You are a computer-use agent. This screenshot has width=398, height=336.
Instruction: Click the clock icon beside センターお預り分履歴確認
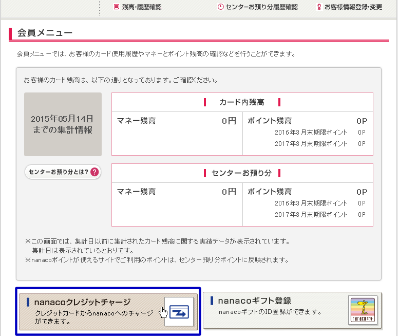pyautogui.click(x=221, y=7)
